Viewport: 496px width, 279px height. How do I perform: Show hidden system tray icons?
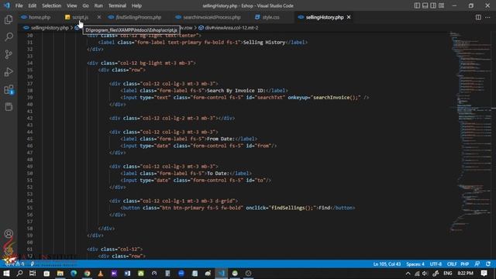click(408, 274)
